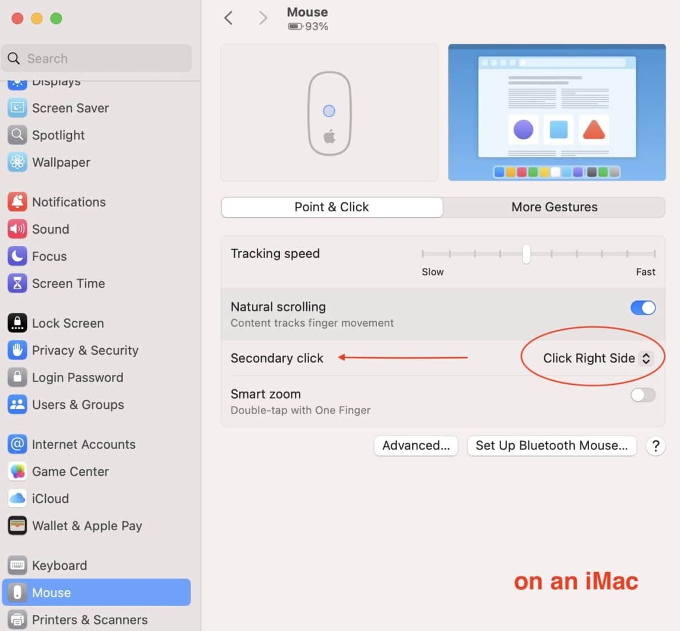Viewport: 680px width, 631px height.
Task: Enable the Smart zoom switch
Action: click(x=643, y=395)
